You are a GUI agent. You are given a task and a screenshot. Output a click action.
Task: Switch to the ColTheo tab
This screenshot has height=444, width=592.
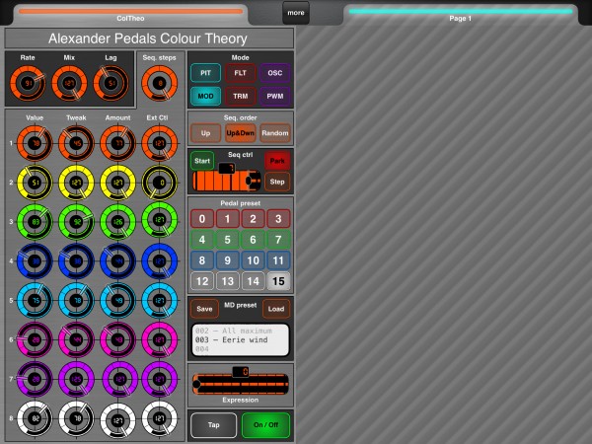(130, 15)
